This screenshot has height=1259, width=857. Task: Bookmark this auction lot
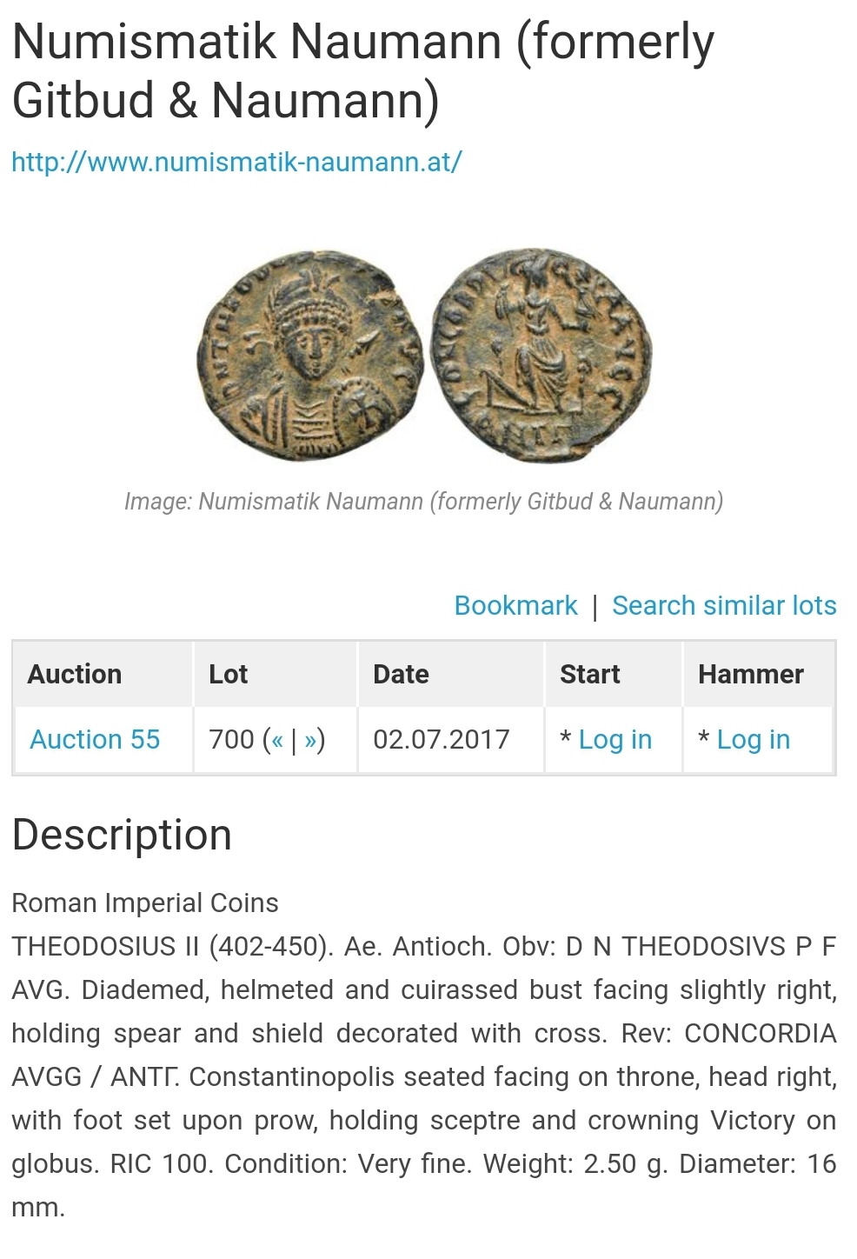pyautogui.click(x=515, y=605)
